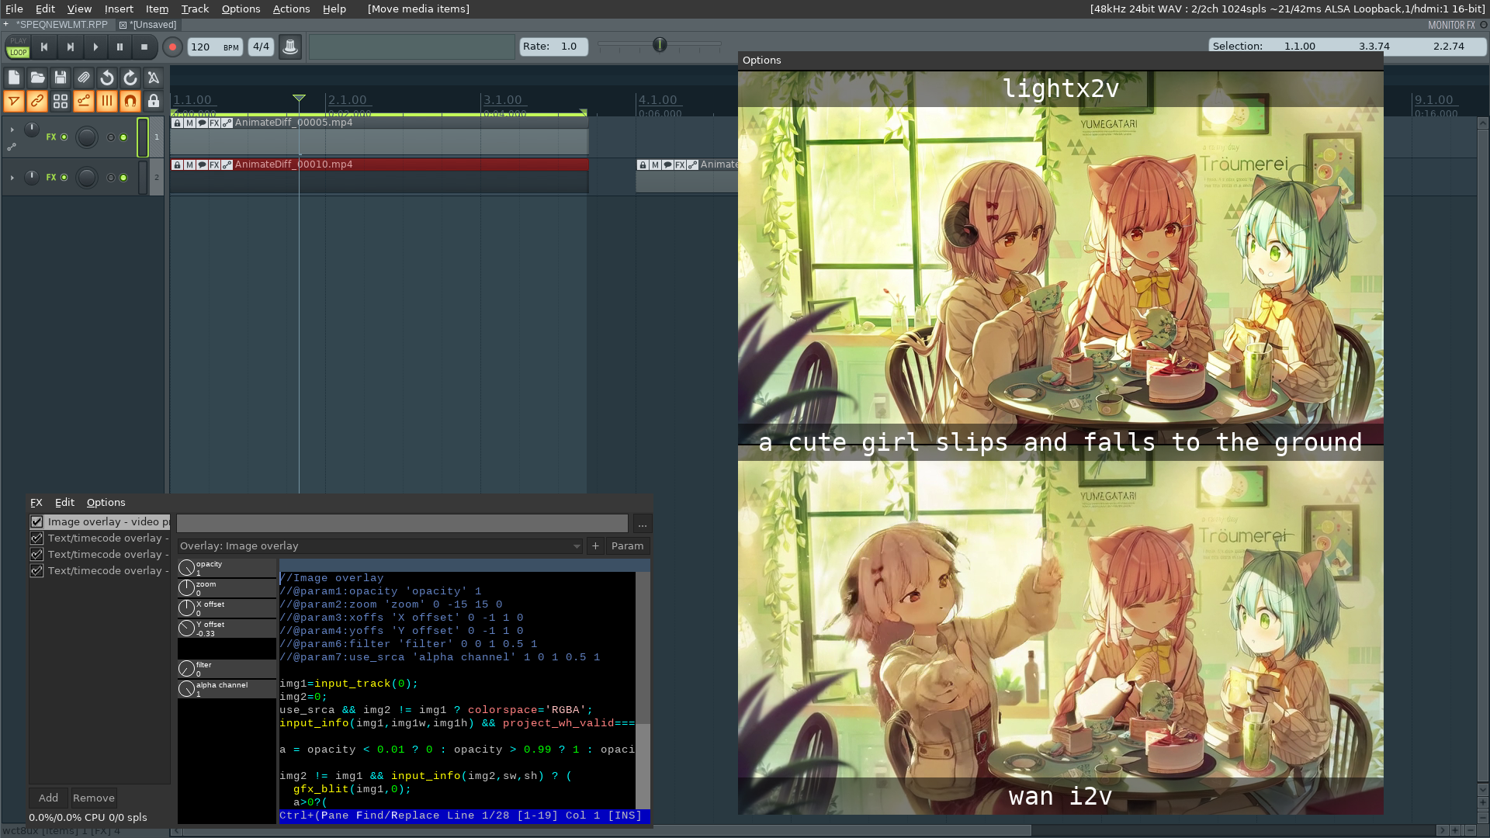
Task: Pause the transport
Action: point(120,47)
